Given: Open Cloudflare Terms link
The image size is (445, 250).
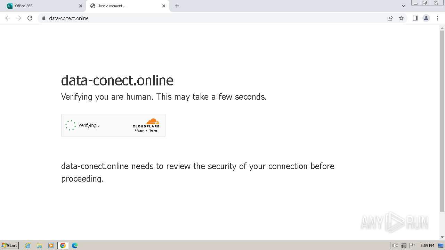Looking at the screenshot, I should point(153,131).
